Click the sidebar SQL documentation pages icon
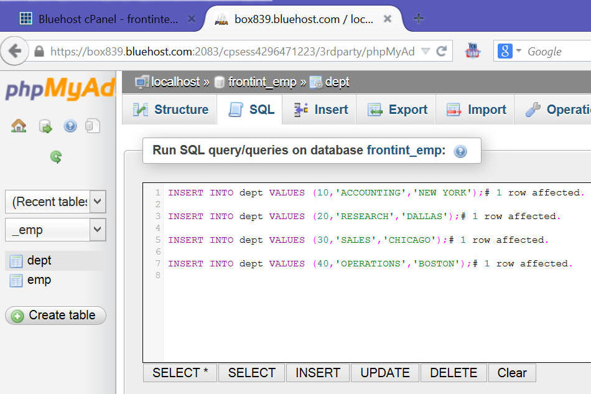This screenshot has height=394, width=591. (92, 126)
